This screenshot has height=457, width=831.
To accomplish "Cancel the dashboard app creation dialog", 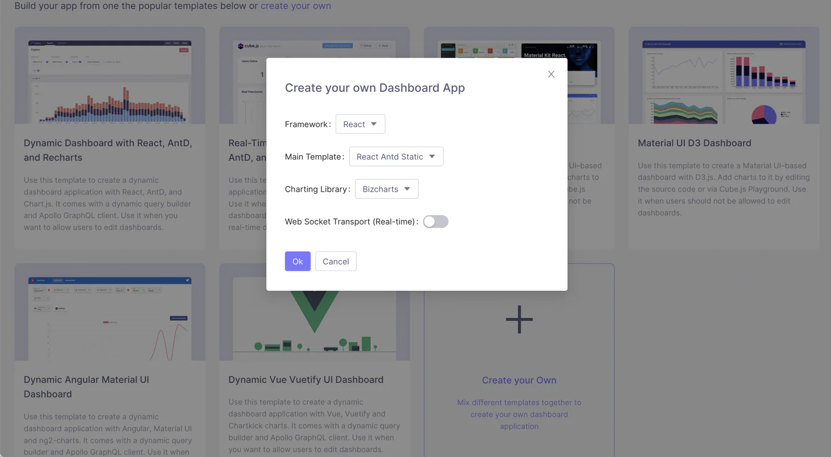I will pyautogui.click(x=336, y=261).
